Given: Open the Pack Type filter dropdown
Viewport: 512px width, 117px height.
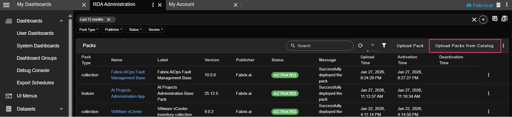Looking at the screenshot, I should (88, 30).
